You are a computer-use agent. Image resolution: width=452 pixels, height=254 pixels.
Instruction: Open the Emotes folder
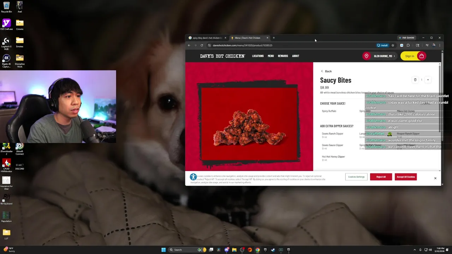click(x=20, y=42)
